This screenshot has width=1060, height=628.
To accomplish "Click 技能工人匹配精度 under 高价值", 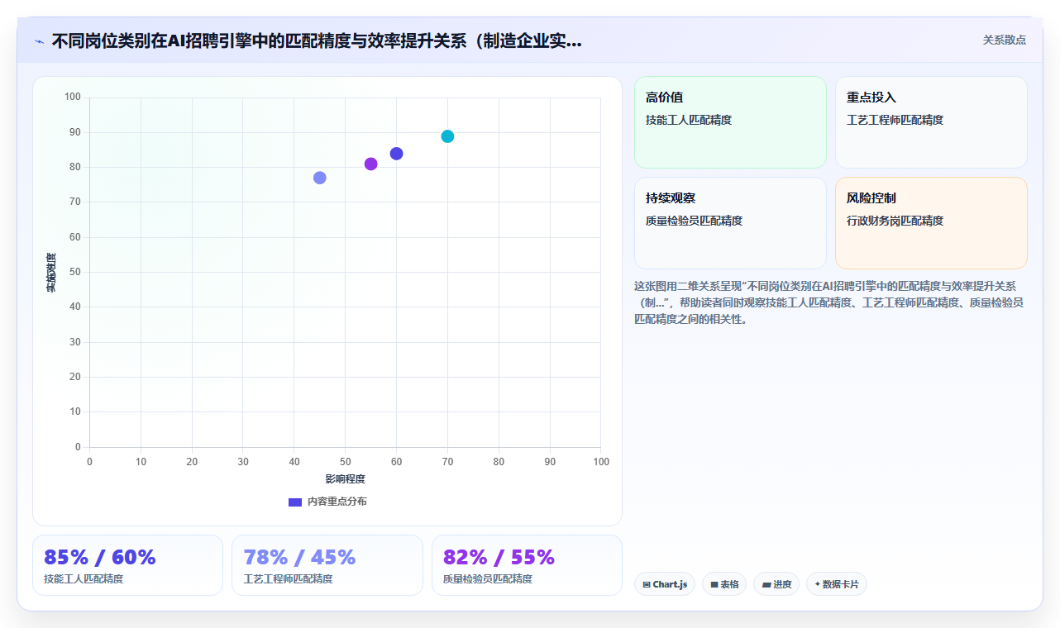I will (689, 120).
